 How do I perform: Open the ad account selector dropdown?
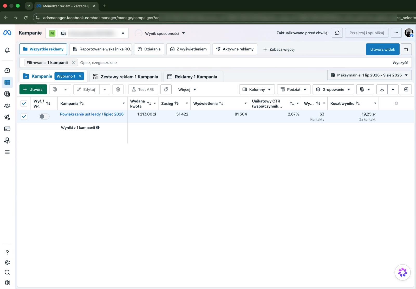(x=87, y=33)
